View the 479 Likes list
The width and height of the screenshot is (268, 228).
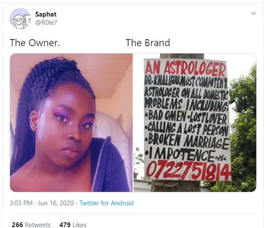[x=73, y=225]
